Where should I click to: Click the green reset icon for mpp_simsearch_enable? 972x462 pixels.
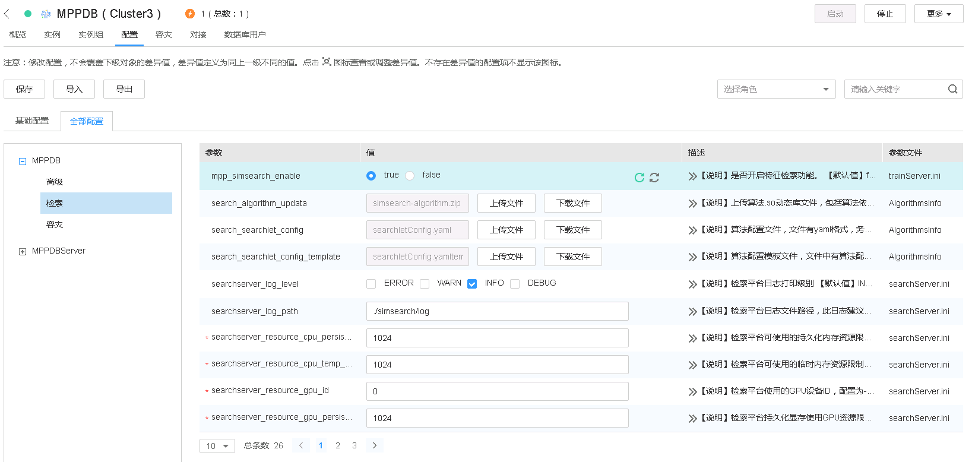coord(639,178)
